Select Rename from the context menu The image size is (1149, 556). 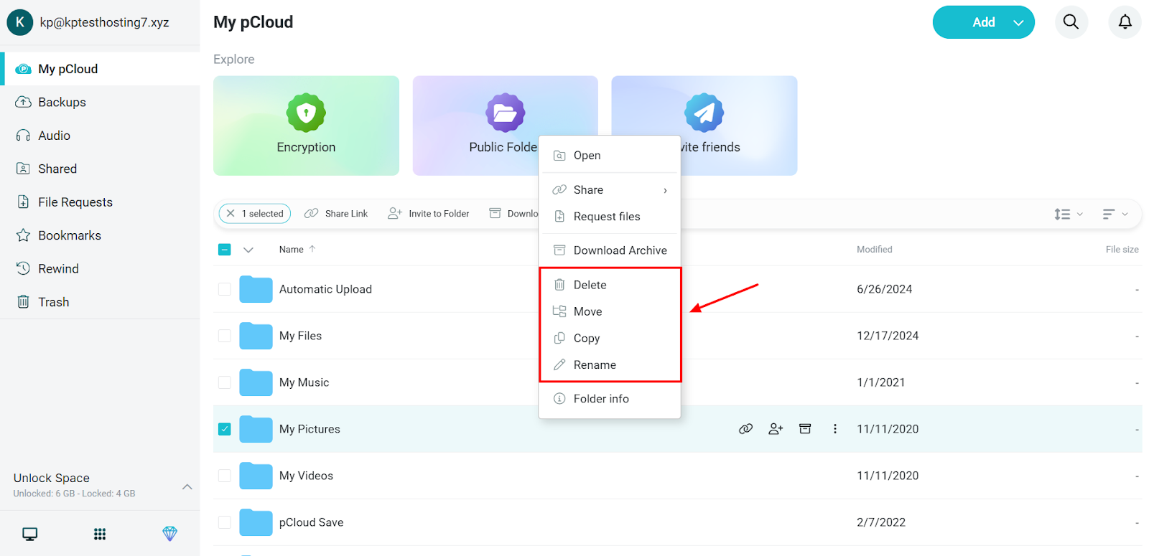(594, 365)
